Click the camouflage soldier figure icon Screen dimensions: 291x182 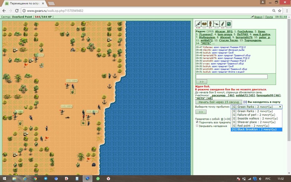click(x=210, y=24)
